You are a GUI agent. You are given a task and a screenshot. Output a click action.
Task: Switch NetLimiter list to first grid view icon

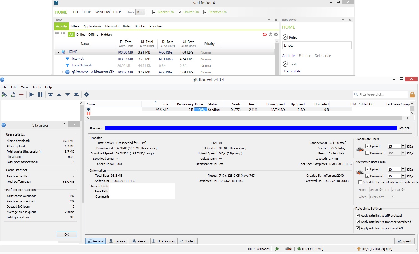click(57, 34)
